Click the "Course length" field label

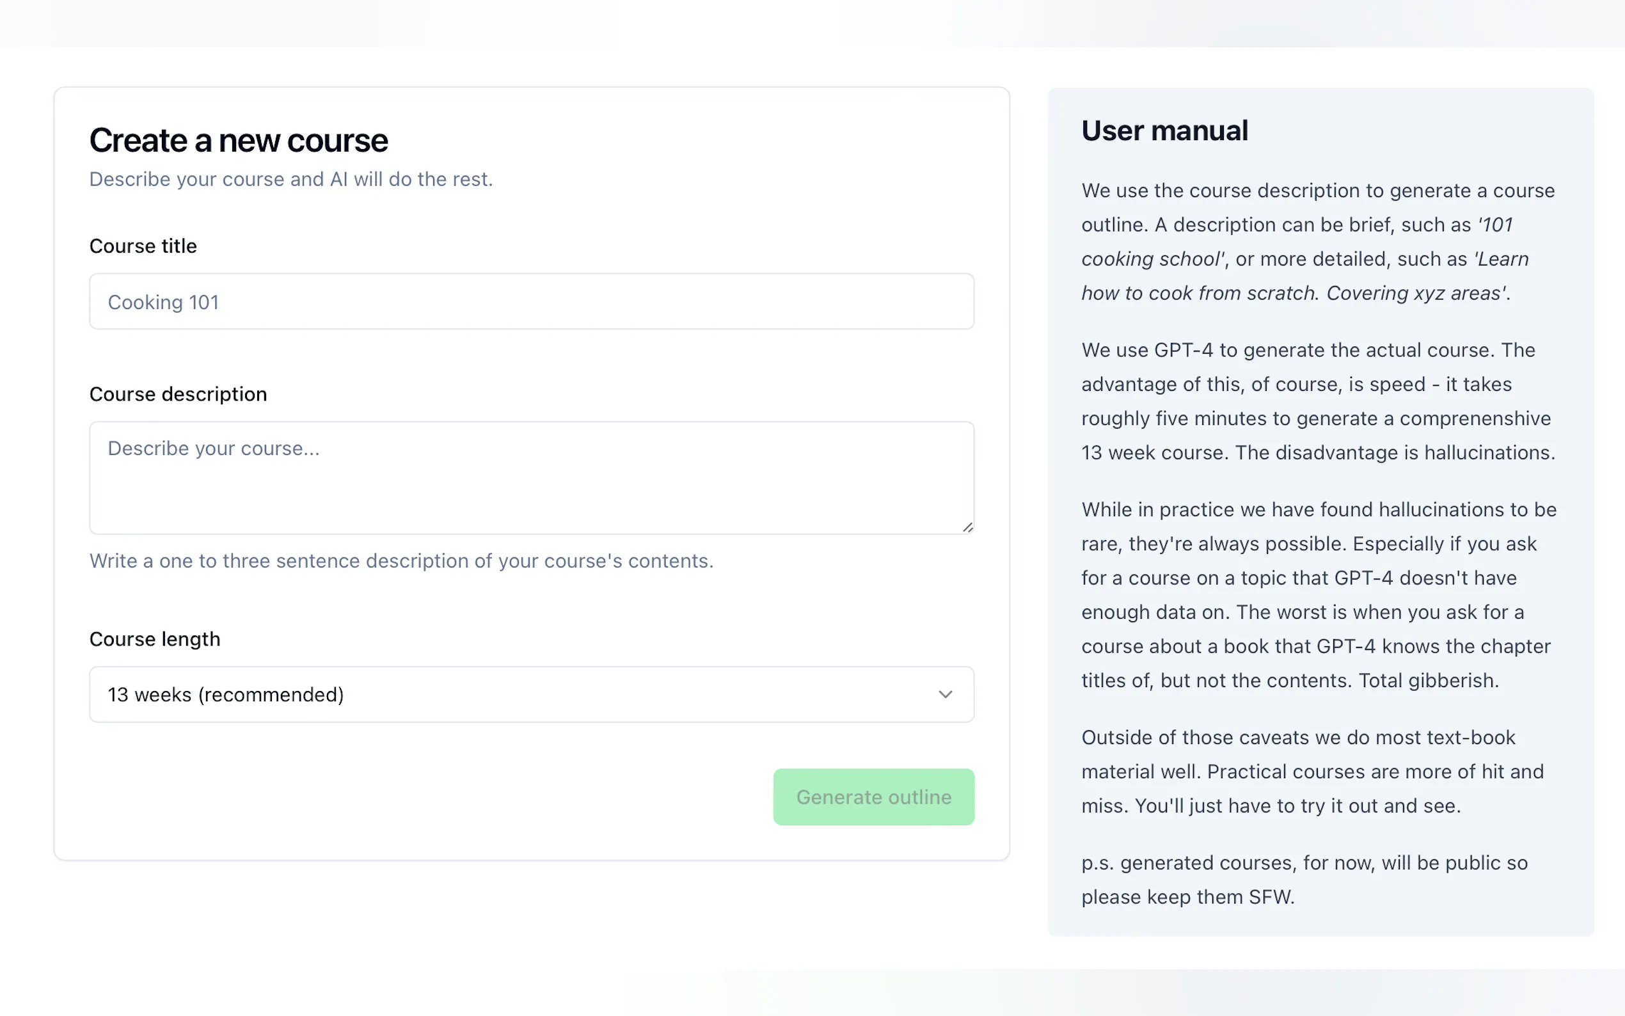[155, 639]
